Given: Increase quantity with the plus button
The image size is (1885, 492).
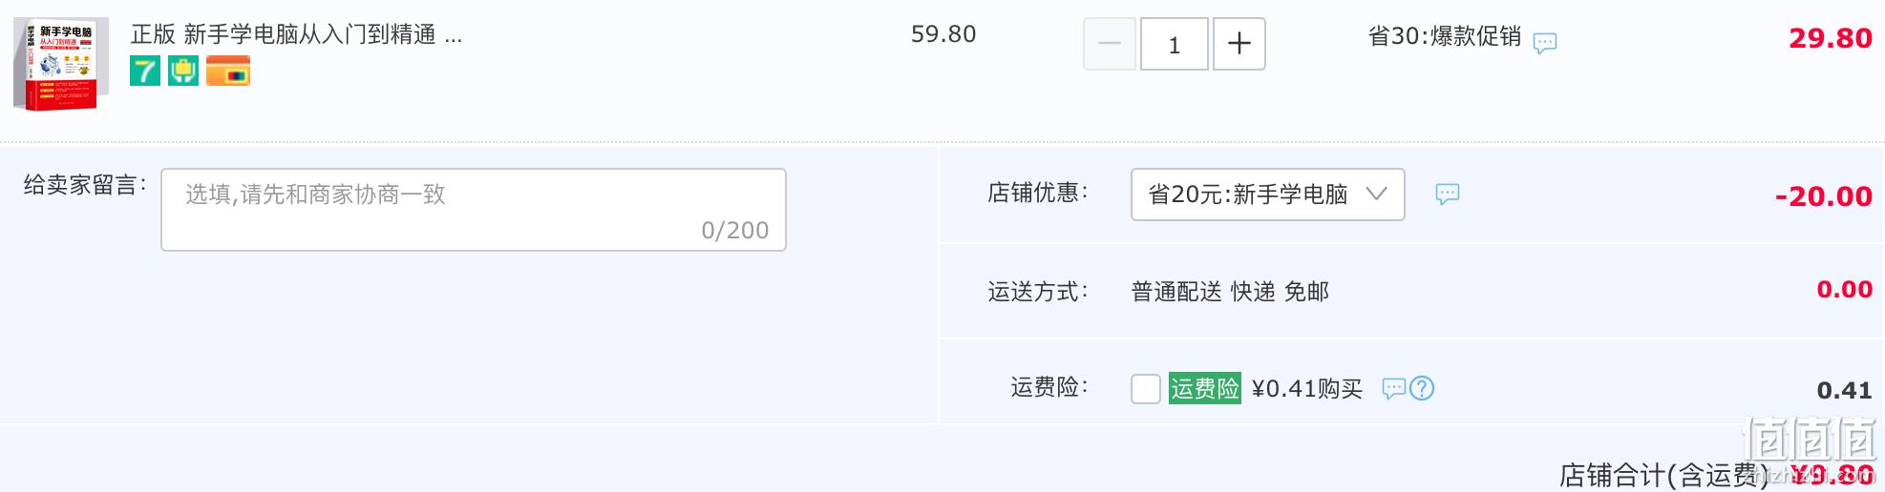Looking at the screenshot, I should click(1239, 44).
